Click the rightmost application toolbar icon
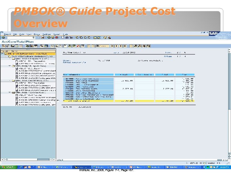 149,46
